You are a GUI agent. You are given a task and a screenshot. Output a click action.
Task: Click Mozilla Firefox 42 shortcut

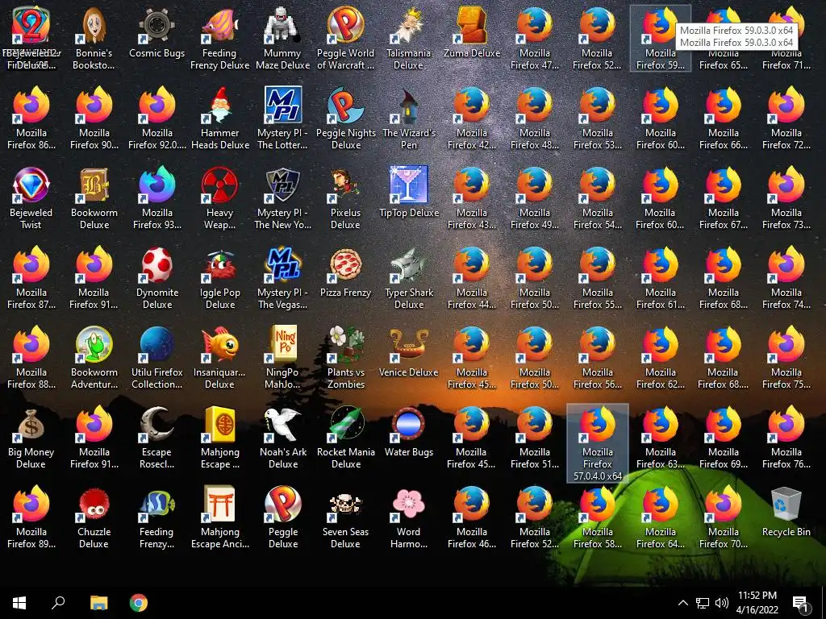point(471,118)
